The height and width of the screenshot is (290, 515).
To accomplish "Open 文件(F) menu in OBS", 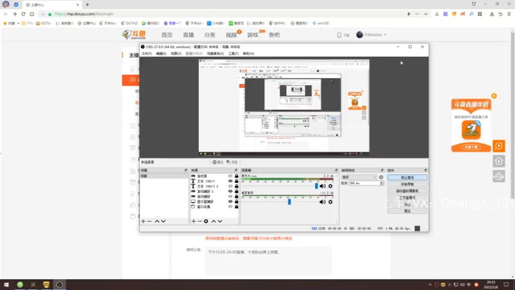I will [x=147, y=53].
